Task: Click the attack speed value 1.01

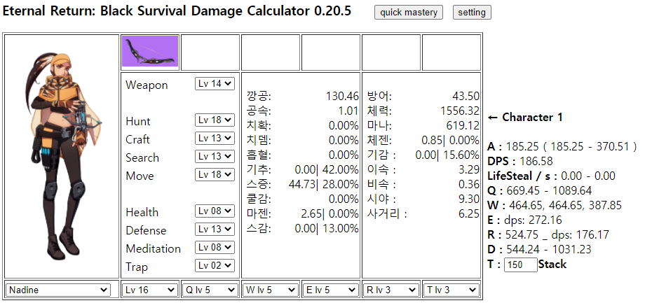Action: click(x=349, y=111)
